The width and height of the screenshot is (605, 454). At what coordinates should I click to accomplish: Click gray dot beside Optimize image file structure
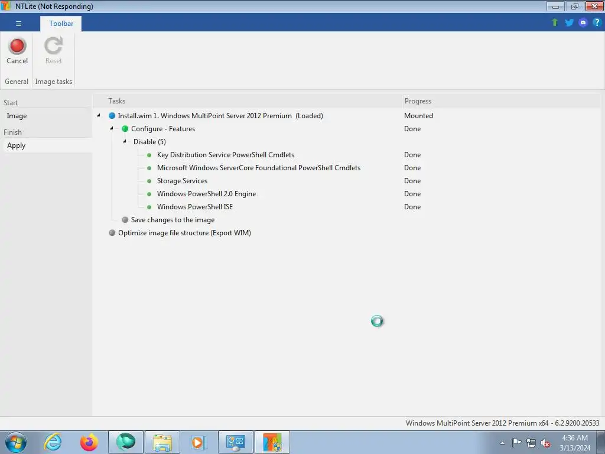click(112, 233)
